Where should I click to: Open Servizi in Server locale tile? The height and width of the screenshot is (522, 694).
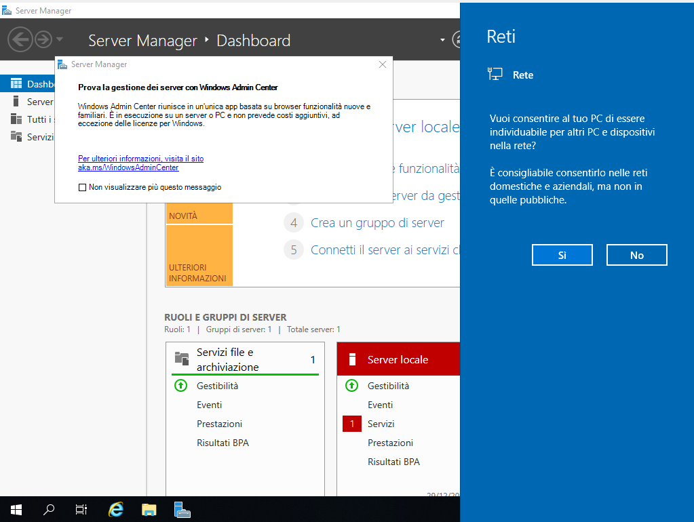coord(381,424)
